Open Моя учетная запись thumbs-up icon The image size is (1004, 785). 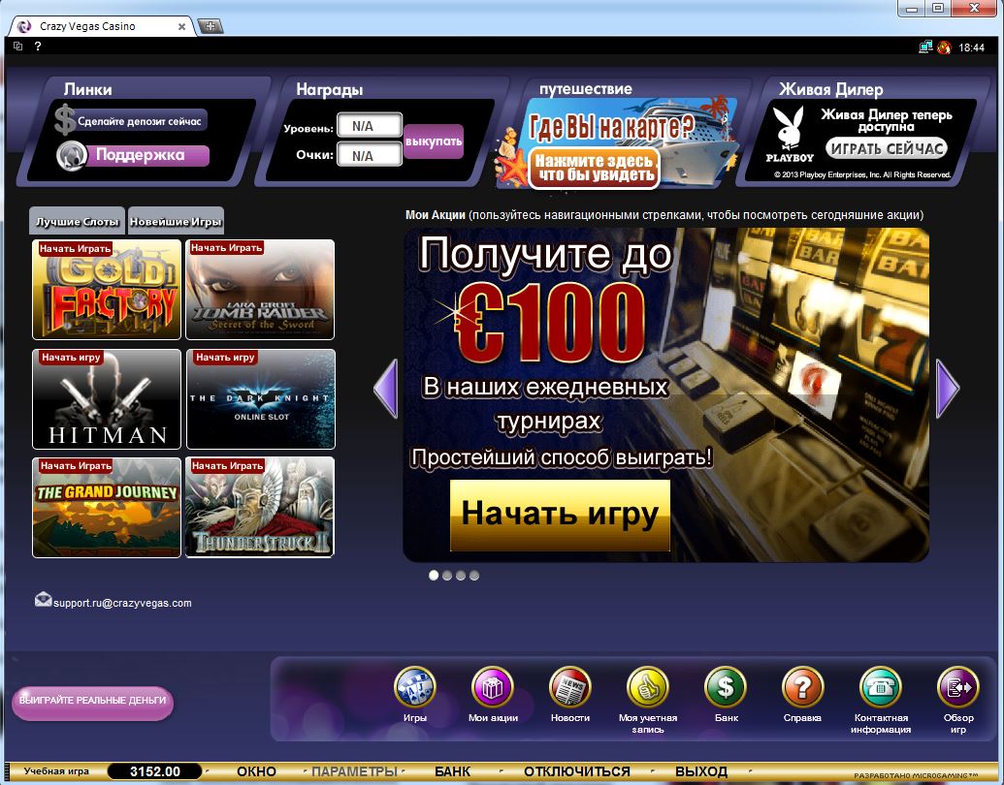pyautogui.click(x=647, y=687)
